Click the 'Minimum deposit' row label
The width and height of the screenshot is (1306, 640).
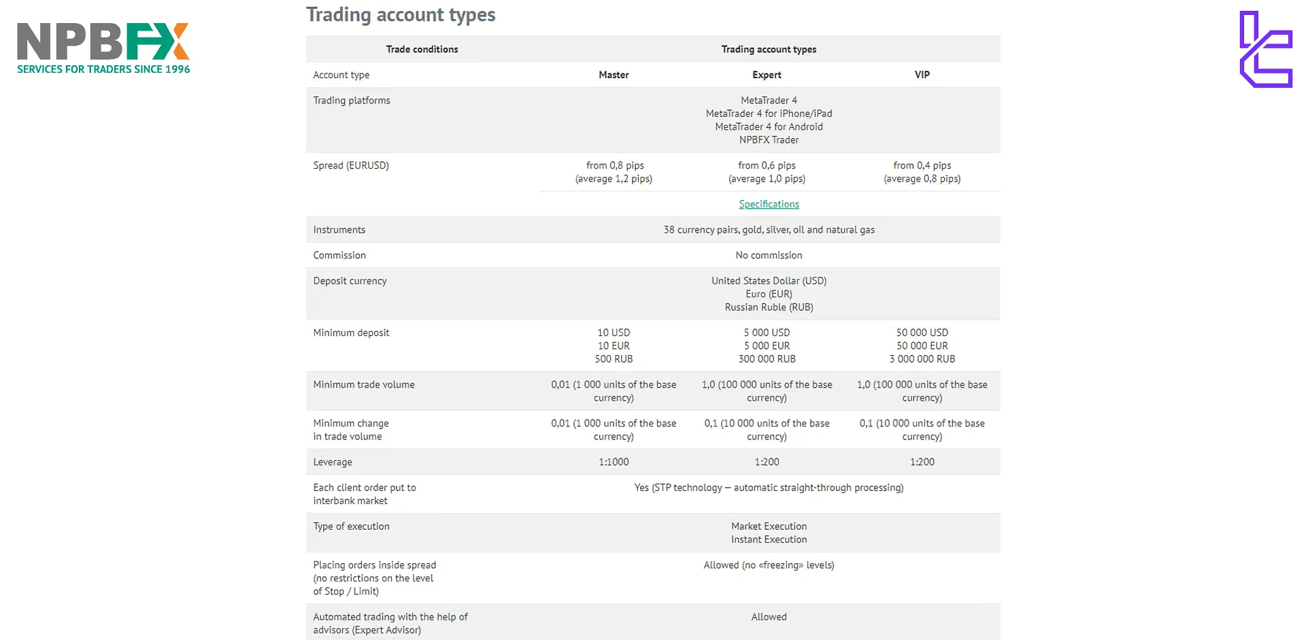click(351, 333)
